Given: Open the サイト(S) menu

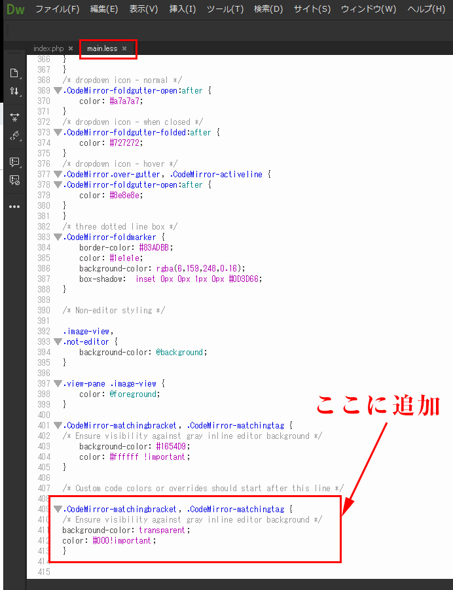Looking at the screenshot, I should (x=312, y=9).
